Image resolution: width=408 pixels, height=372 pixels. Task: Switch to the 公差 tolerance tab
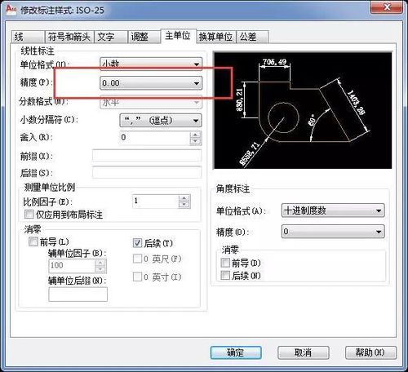tap(252, 37)
